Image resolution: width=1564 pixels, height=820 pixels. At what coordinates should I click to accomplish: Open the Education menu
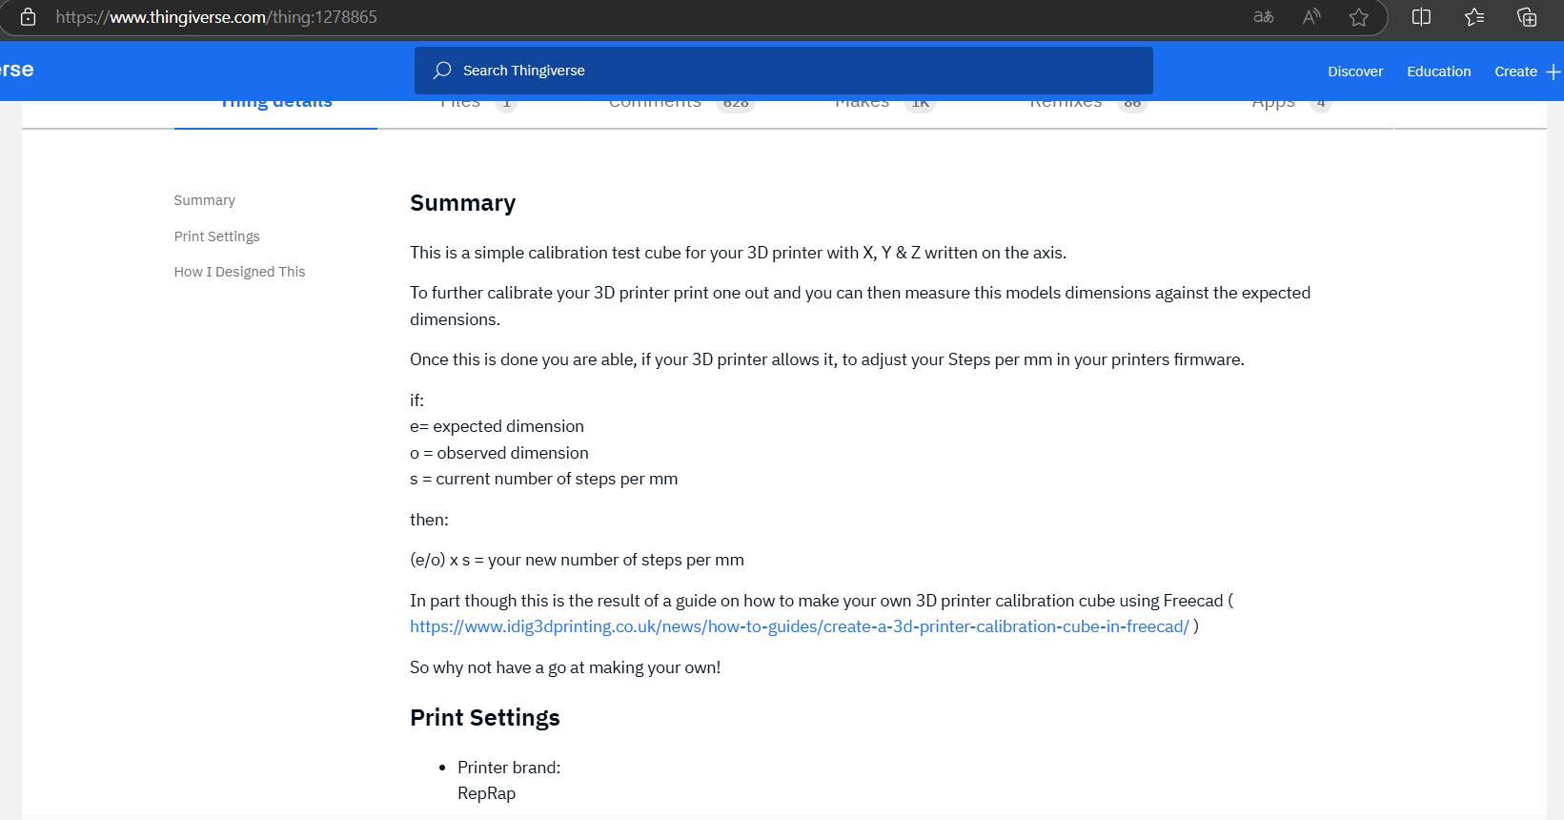pos(1438,72)
